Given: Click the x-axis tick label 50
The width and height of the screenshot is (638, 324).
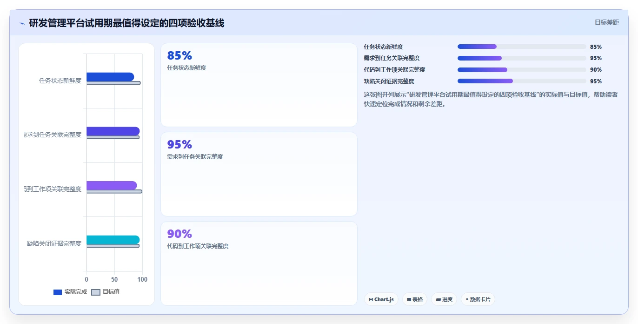Looking at the screenshot, I should click(114, 280).
